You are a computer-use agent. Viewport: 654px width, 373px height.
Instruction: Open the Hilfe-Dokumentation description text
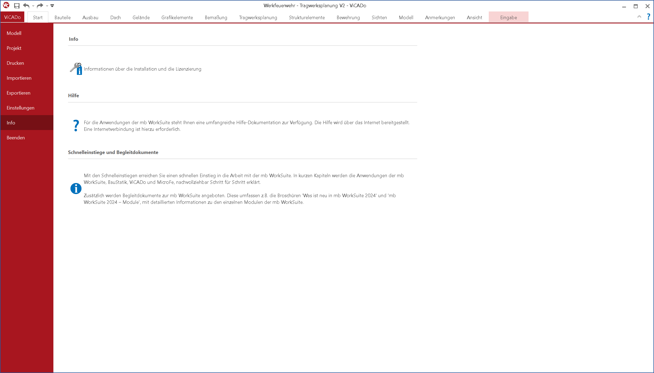247,126
